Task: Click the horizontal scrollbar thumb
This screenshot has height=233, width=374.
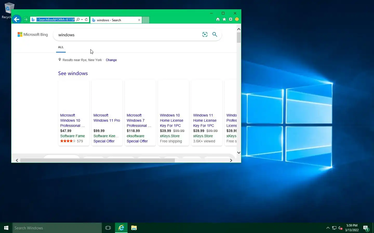Action: [x=97, y=161]
